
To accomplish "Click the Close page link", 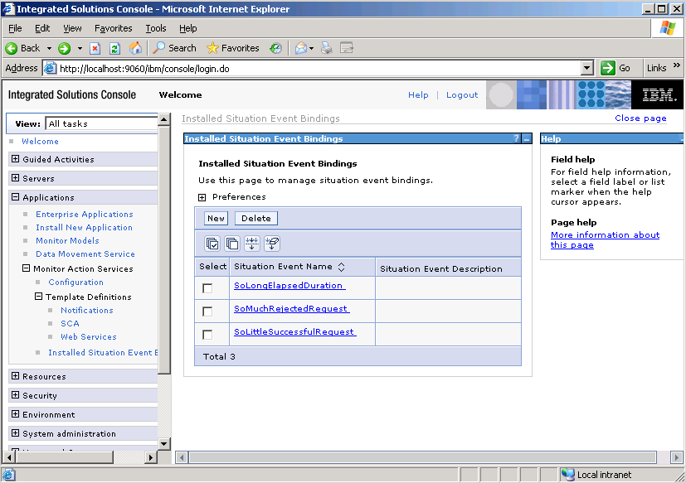I will 640,118.
